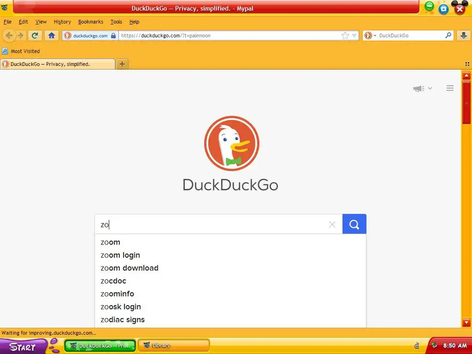Switch to the DuckDuckGo taskbar button
Viewport: 472px width, 354px height.
pyautogui.click(x=100, y=346)
